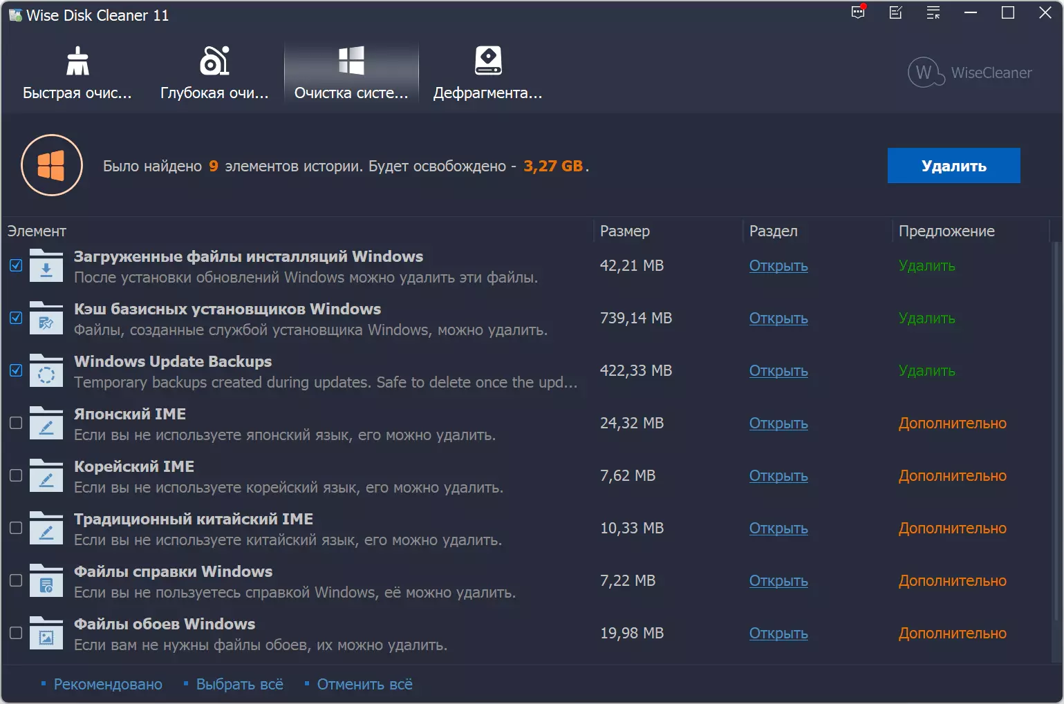Minimize the Wise Disk Cleaner window
Viewport: 1064px width, 704px height.
click(x=971, y=12)
